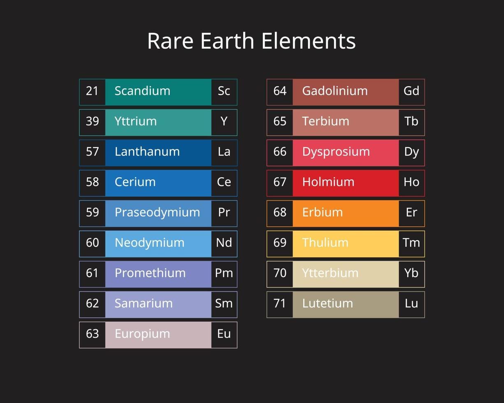
Task: Click the Cerium color bar
Action: (158, 183)
